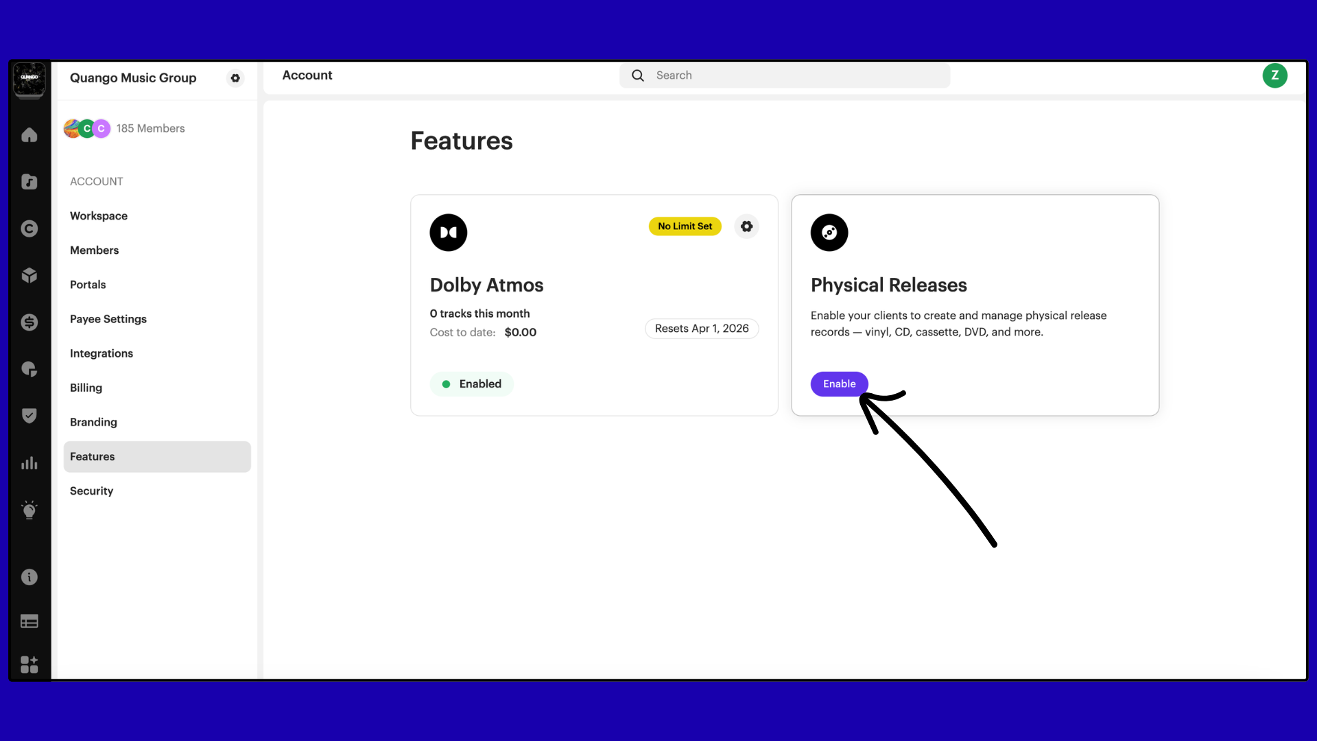1317x741 pixels.
Task: Select Integrations in the account sidebar
Action: click(102, 353)
